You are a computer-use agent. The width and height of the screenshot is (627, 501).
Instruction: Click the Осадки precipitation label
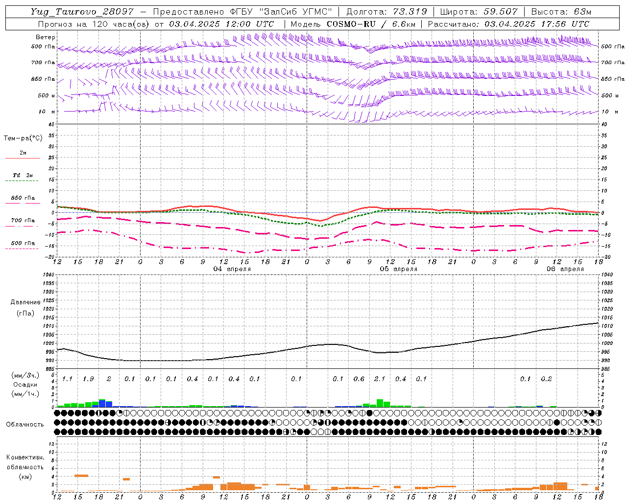click(25, 385)
